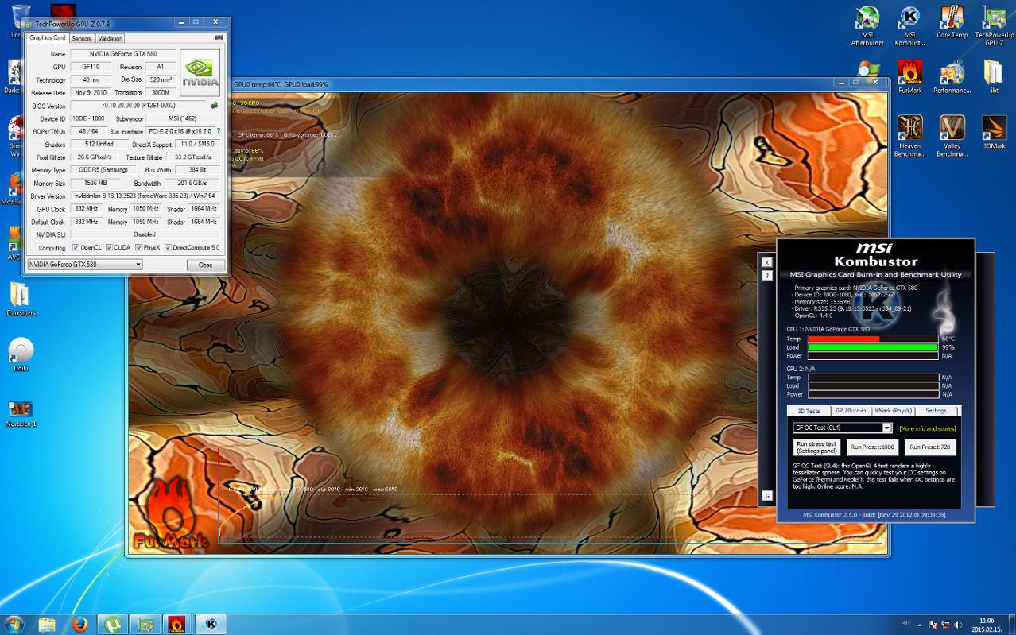Click the Close button in GPU-Z
Image resolution: width=1016 pixels, height=635 pixels.
205,265
